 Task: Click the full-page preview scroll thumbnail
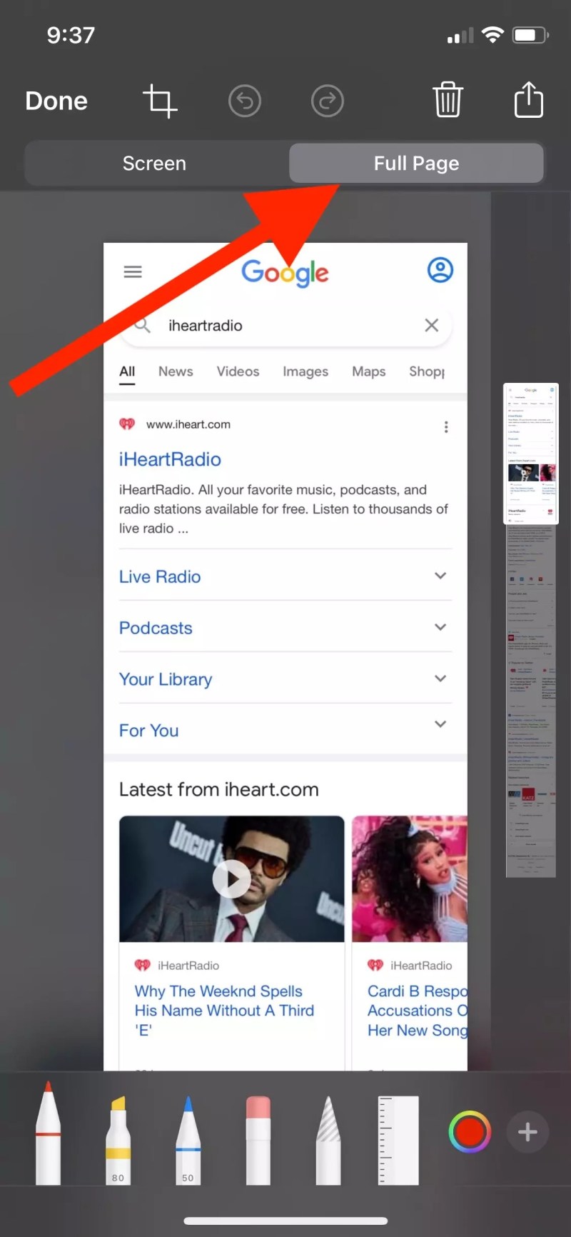[x=531, y=454]
